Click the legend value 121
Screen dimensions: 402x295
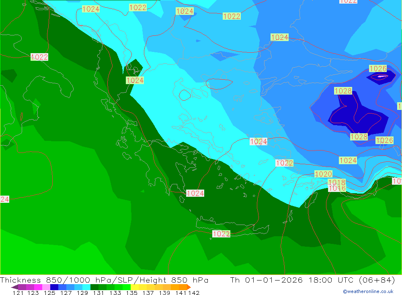18,293
